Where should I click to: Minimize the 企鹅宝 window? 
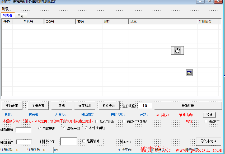point(201,2)
